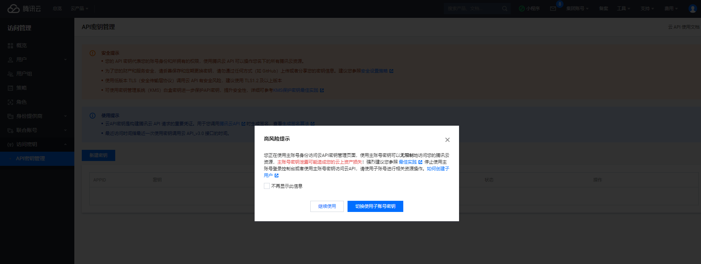Collapse the 访问密钥 section chevron
Image resolution: width=701 pixels, height=264 pixels.
[65, 144]
